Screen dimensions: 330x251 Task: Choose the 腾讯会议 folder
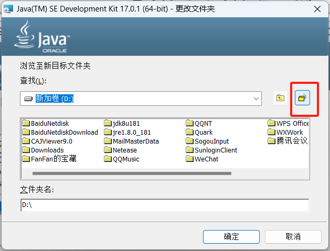pyautogui.click(x=288, y=141)
